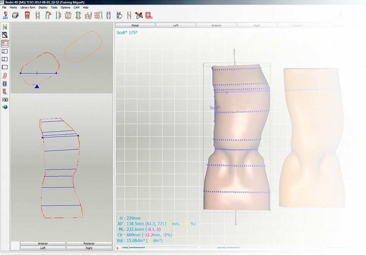Click the 3D box icon in toolbar
The image size is (366, 255).
[15, 16]
